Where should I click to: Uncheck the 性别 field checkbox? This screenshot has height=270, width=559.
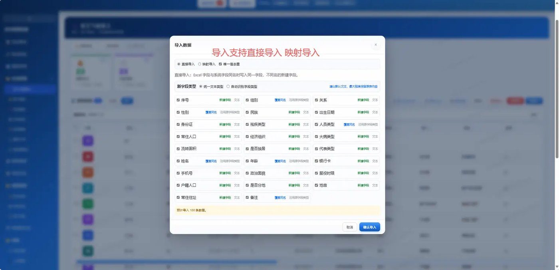(x=178, y=112)
